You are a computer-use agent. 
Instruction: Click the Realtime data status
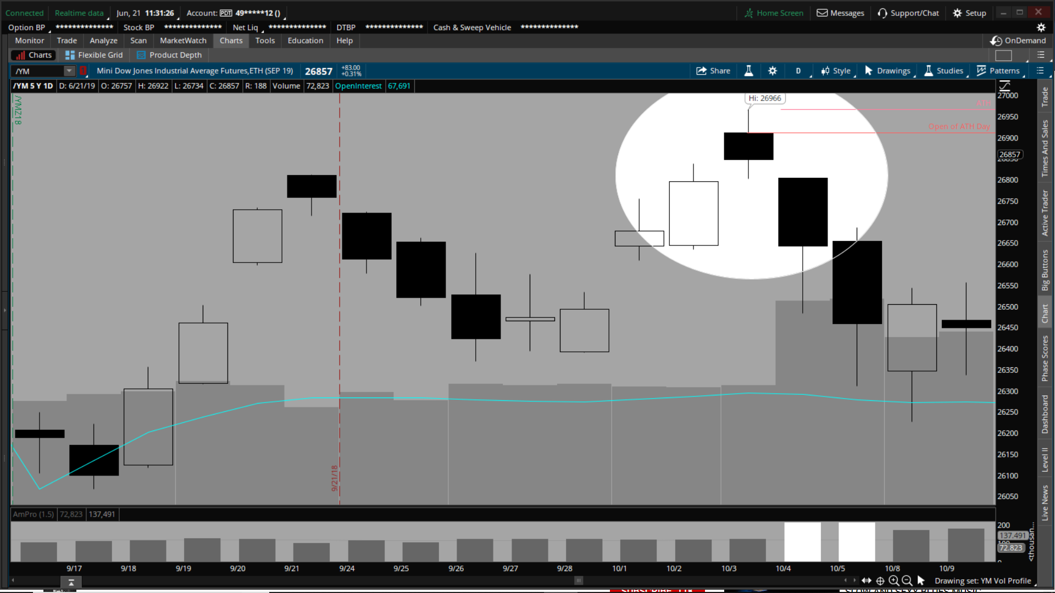[79, 13]
